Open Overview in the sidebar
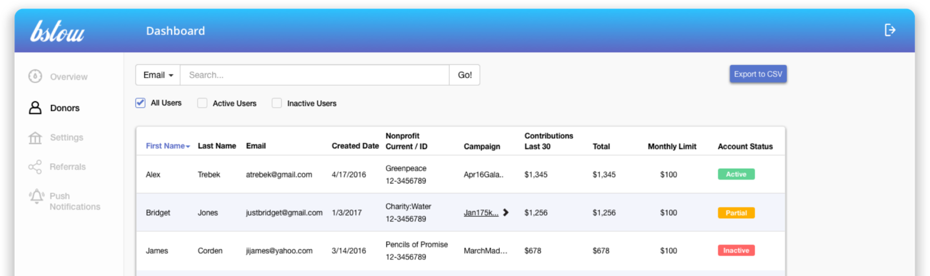930x276 pixels. click(x=69, y=77)
